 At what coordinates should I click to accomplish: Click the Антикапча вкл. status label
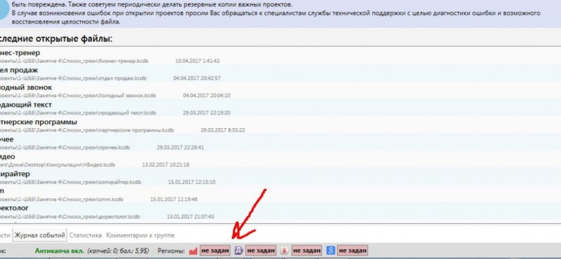[x=59, y=251]
